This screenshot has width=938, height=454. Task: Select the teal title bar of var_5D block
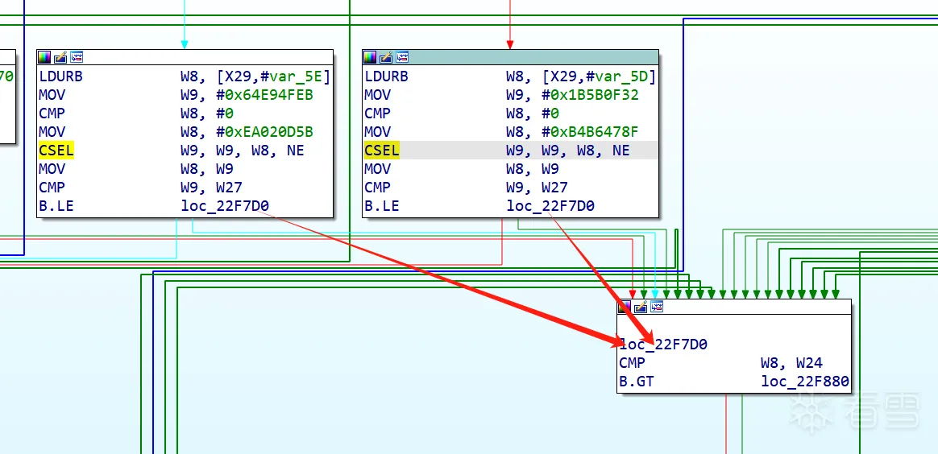(510, 57)
